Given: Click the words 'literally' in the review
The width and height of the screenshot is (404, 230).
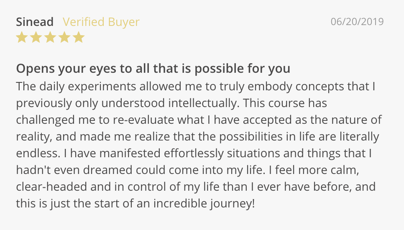Looking at the screenshot, I should tap(355, 136).
